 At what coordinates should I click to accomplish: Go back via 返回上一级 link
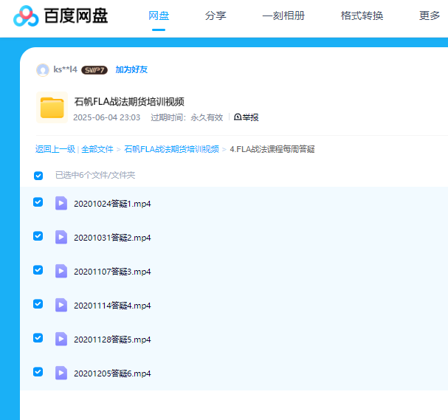[55, 149]
